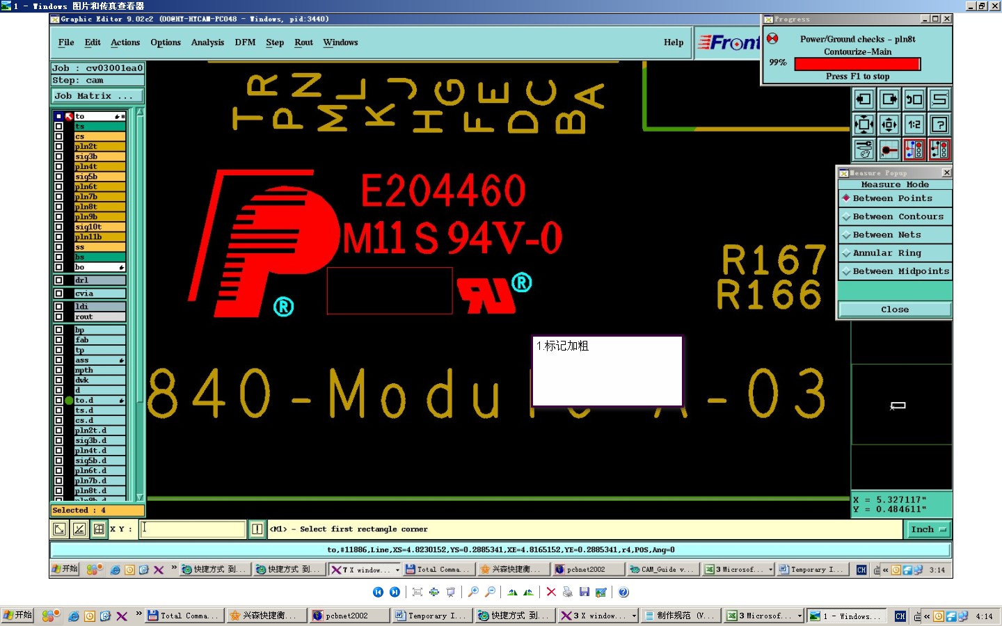The width and height of the screenshot is (1002, 626).
Task: Click the S-shaped path icon in the view toolbar
Action: click(x=939, y=99)
